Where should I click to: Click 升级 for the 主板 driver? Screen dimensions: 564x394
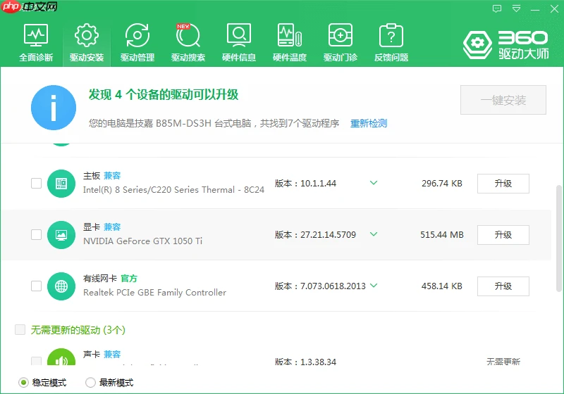point(503,184)
